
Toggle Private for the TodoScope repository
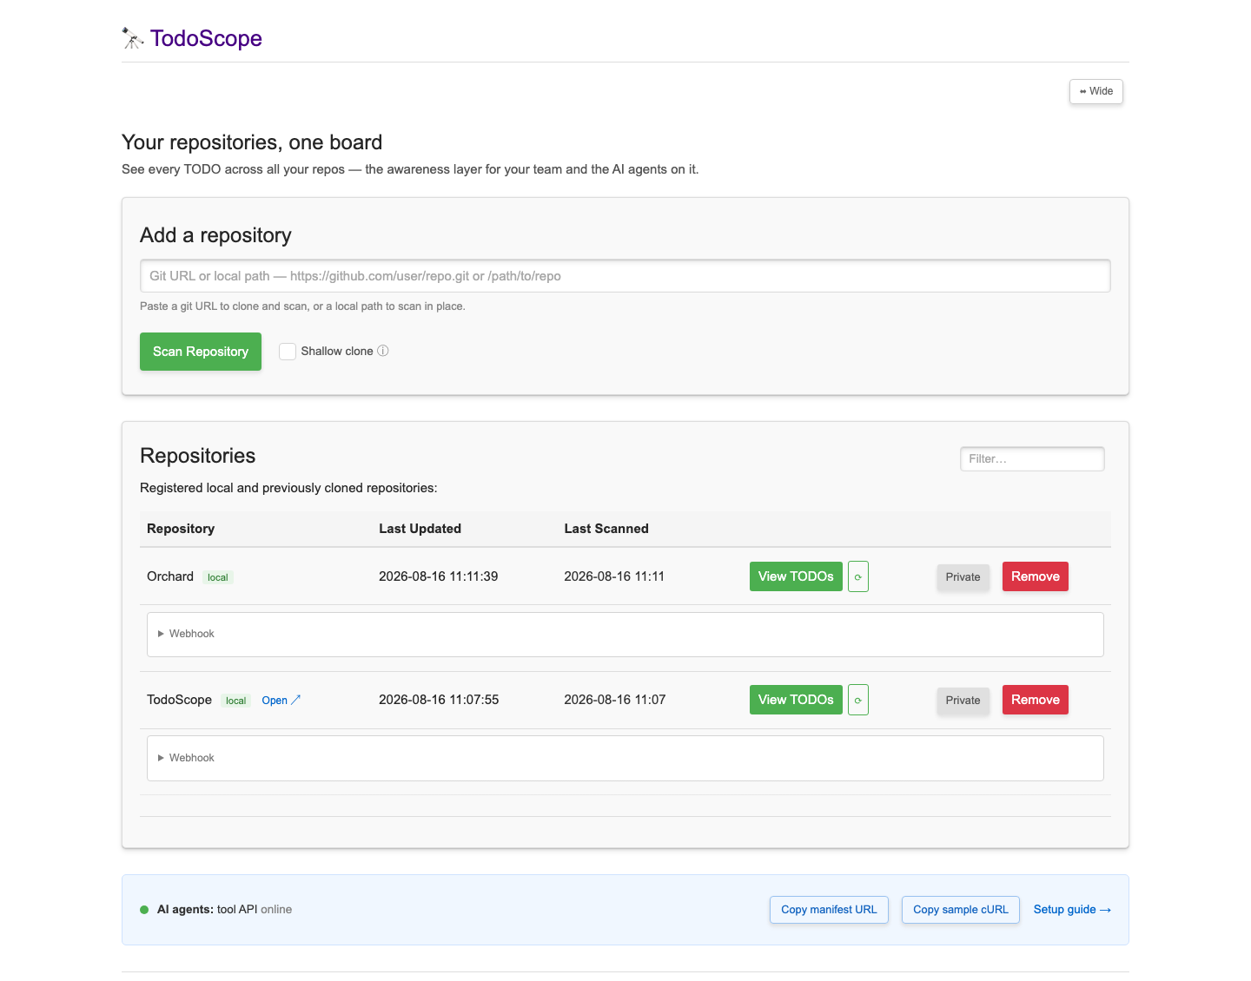963,700
